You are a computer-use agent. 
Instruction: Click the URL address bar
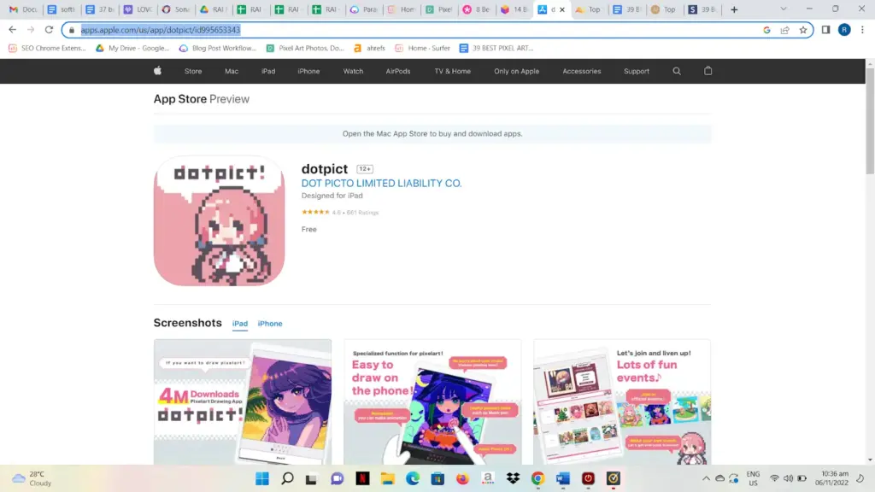(x=410, y=30)
